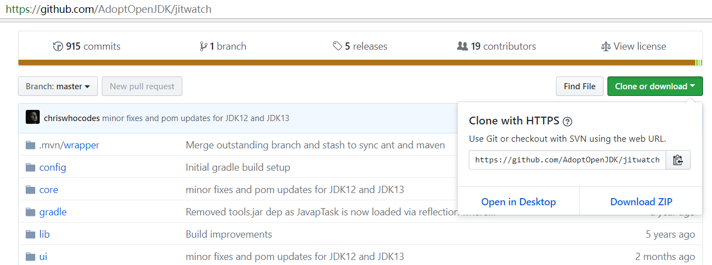Open the core folder
712x265 pixels.
tap(49, 190)
